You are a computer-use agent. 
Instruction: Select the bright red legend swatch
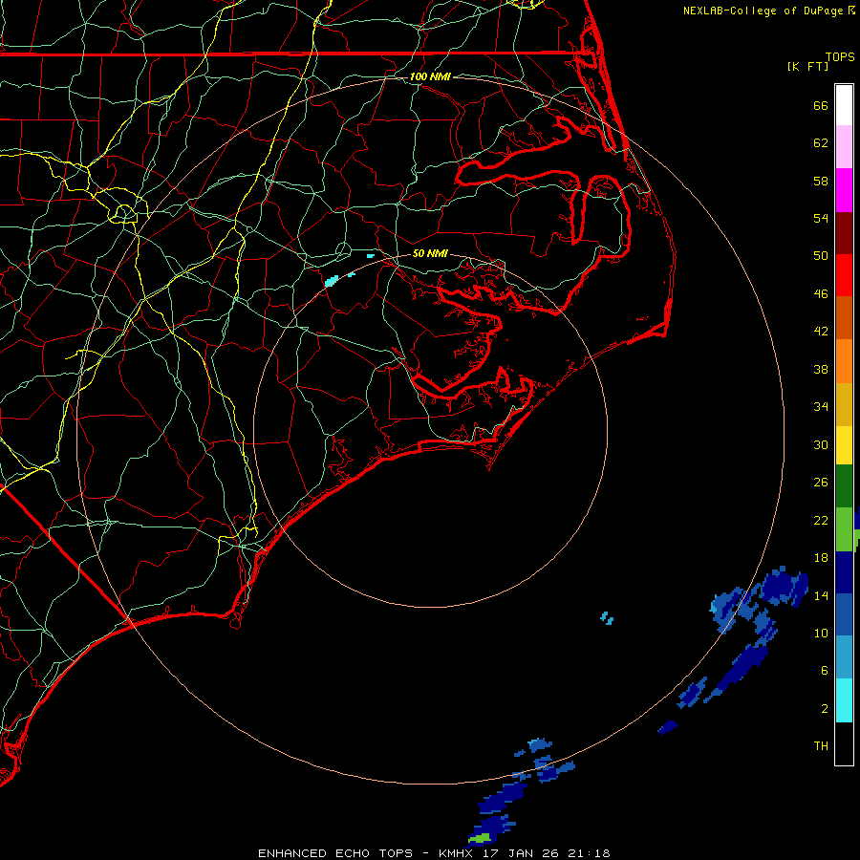pos(844,275)
